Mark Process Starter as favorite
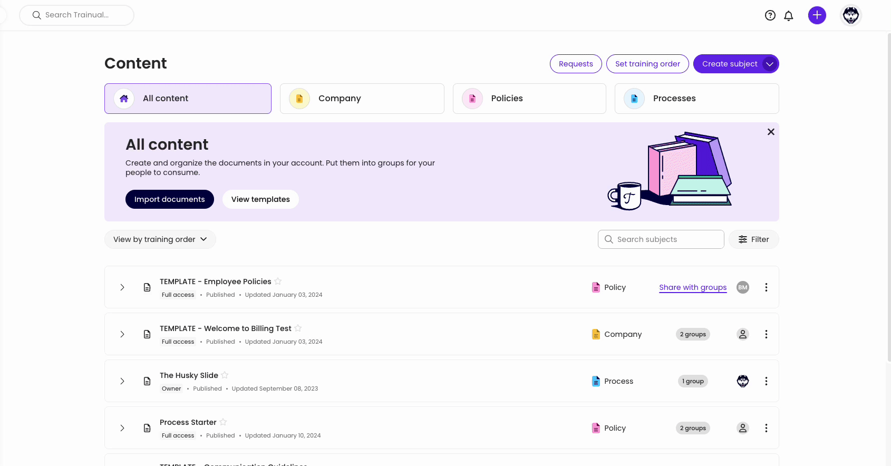Viewport: 891px width, 466px height. click(x=223, y=422)
